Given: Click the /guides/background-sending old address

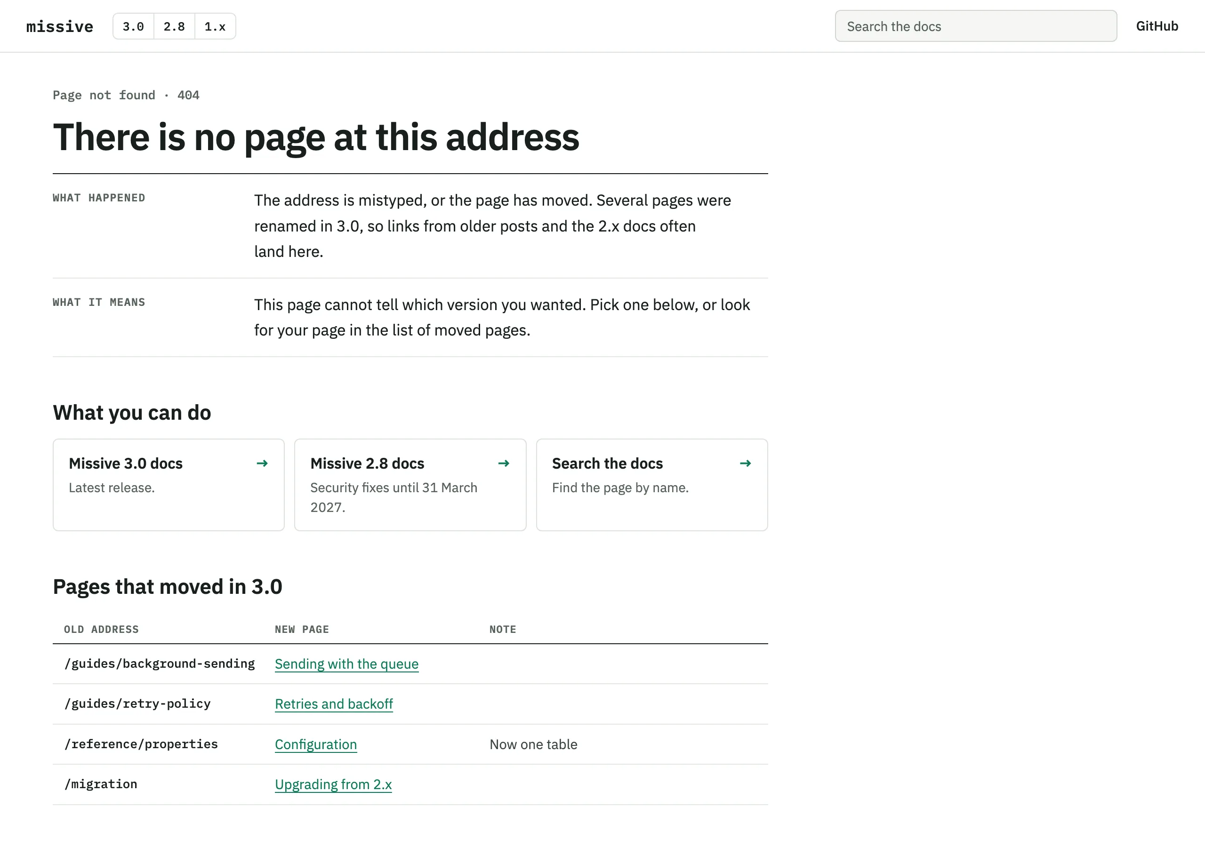Looking at the screenshot, I should [160, 664].
